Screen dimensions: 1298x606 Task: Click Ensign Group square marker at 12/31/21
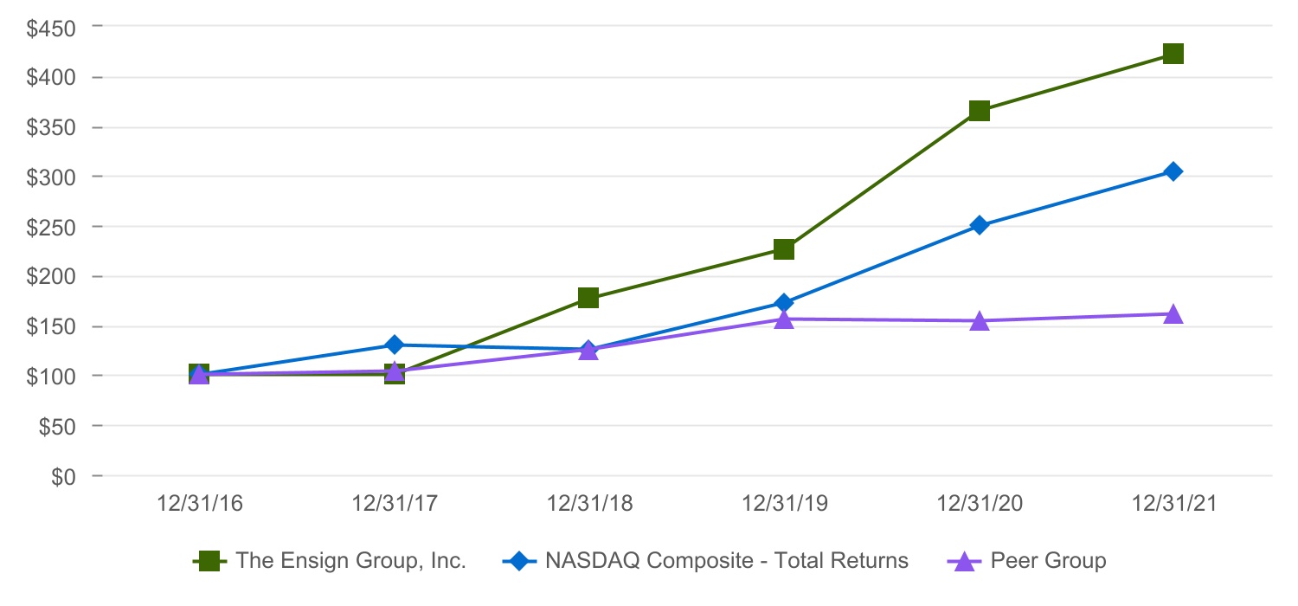(1173, 54)
